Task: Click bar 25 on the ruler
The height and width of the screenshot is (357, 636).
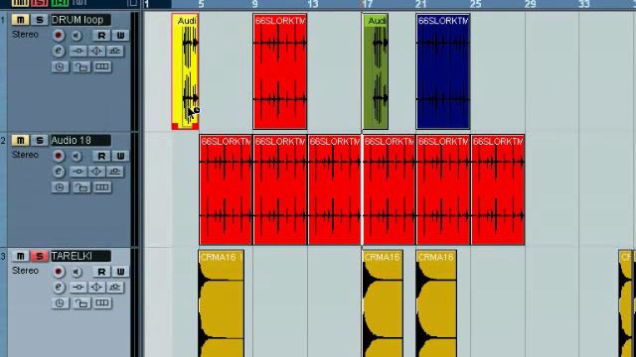Action: coord(476,4)
